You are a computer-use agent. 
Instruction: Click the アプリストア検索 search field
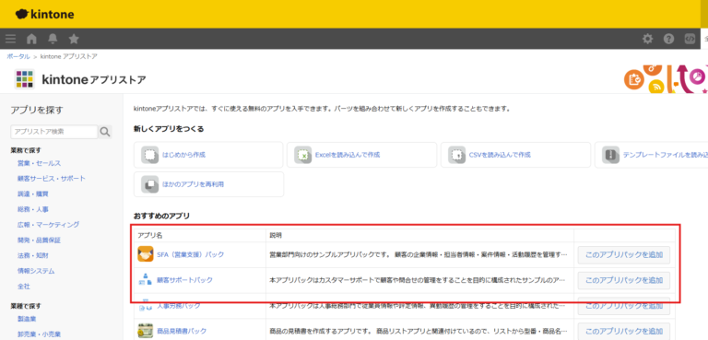coord(54,132)
